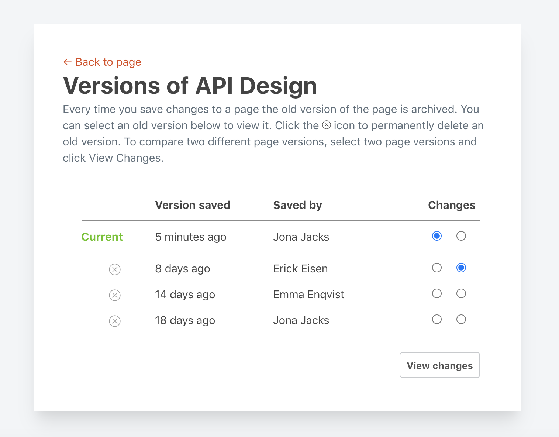Delete the version saved 8 days ago
Image resolution: width=559 pixels, height=437 pixels.
(115, 269)
